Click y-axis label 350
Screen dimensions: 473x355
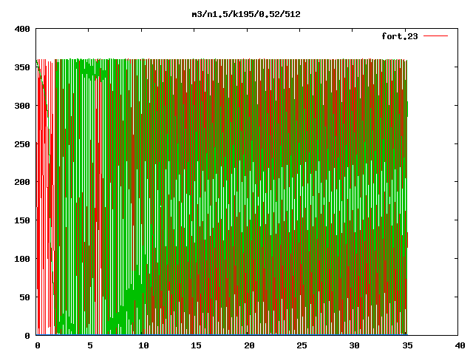(22, 67)
